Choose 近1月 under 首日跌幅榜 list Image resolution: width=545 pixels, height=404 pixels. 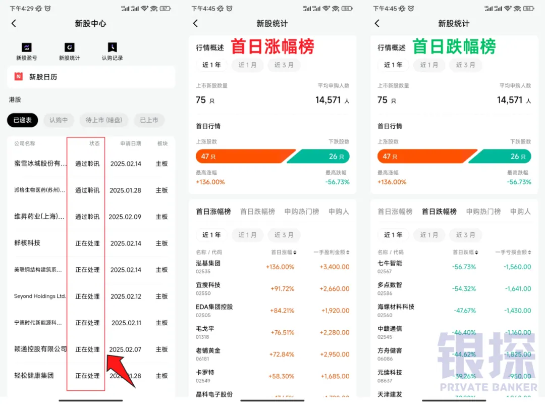[x=429, y=235]
